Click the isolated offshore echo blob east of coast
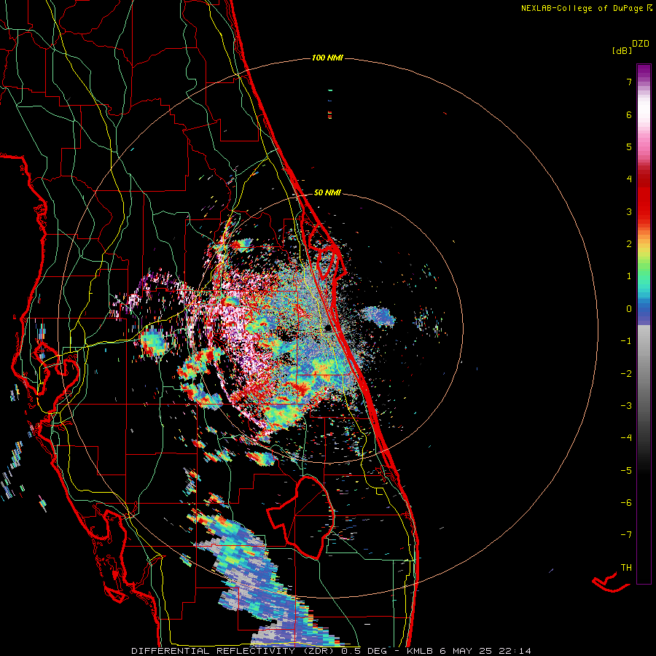 click(378, 316)
